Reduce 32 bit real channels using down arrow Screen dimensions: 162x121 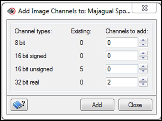[143, 84]
